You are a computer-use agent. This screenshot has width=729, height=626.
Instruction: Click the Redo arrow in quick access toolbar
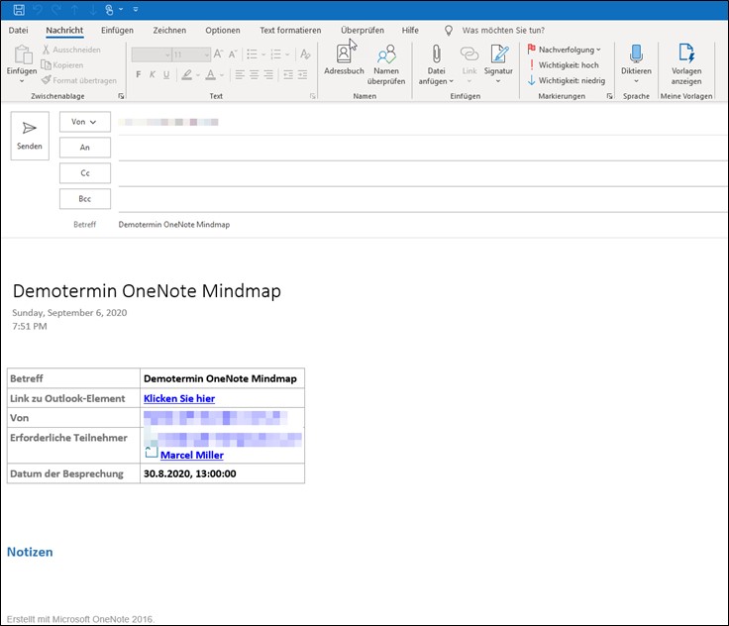(x=56, y=9)
